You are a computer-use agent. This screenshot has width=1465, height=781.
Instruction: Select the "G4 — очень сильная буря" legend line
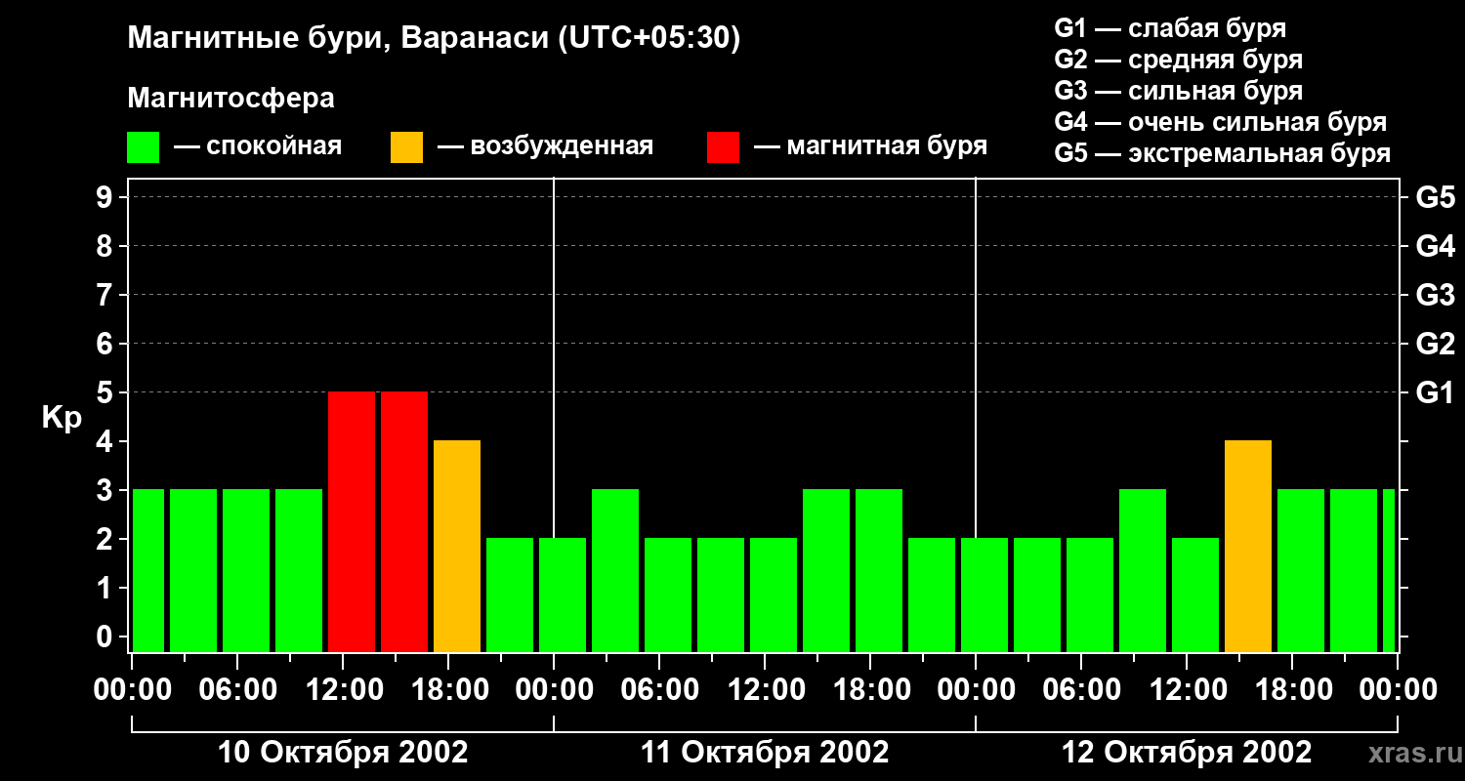point(1221,122)
